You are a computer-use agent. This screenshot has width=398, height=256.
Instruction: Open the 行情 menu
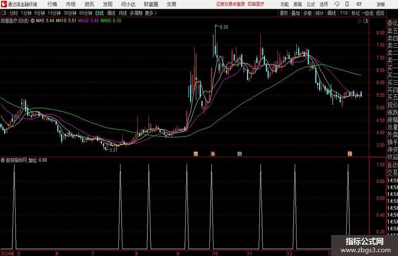point(52,4)
